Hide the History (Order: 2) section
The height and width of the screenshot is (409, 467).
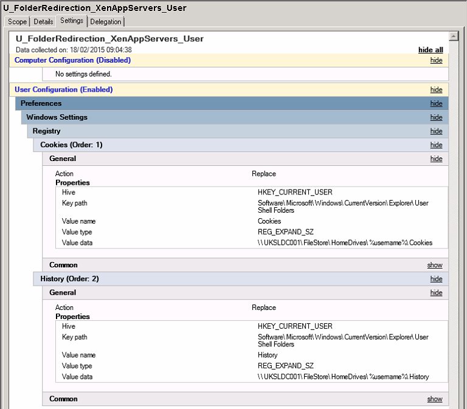(x=436, y=279)
